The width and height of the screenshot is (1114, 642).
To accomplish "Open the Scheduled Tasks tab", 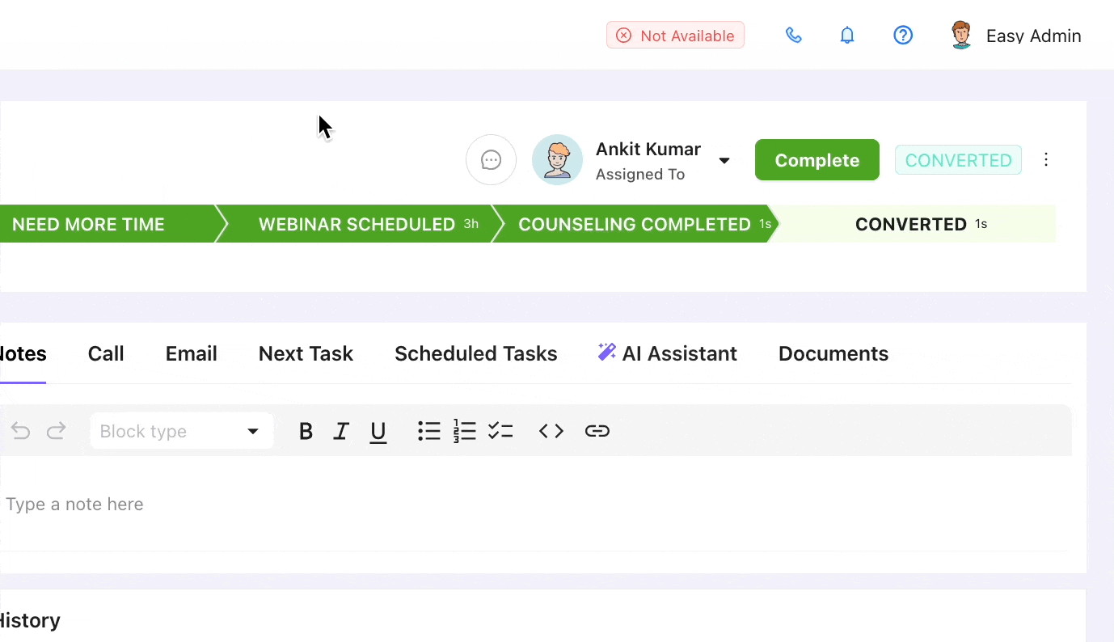I will tap(475, 353).
